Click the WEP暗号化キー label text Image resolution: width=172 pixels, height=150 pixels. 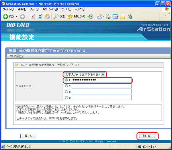pyautogui.click(x=25, y=86)
